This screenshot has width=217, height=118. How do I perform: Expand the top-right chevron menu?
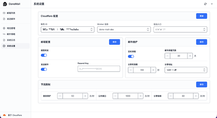pyautogui.click(x=212, y=4)
